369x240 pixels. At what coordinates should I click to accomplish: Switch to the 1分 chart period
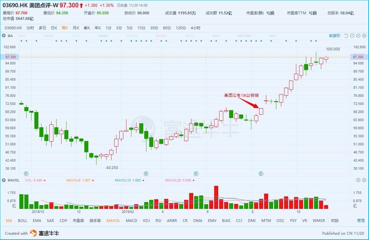coord(109,28)
